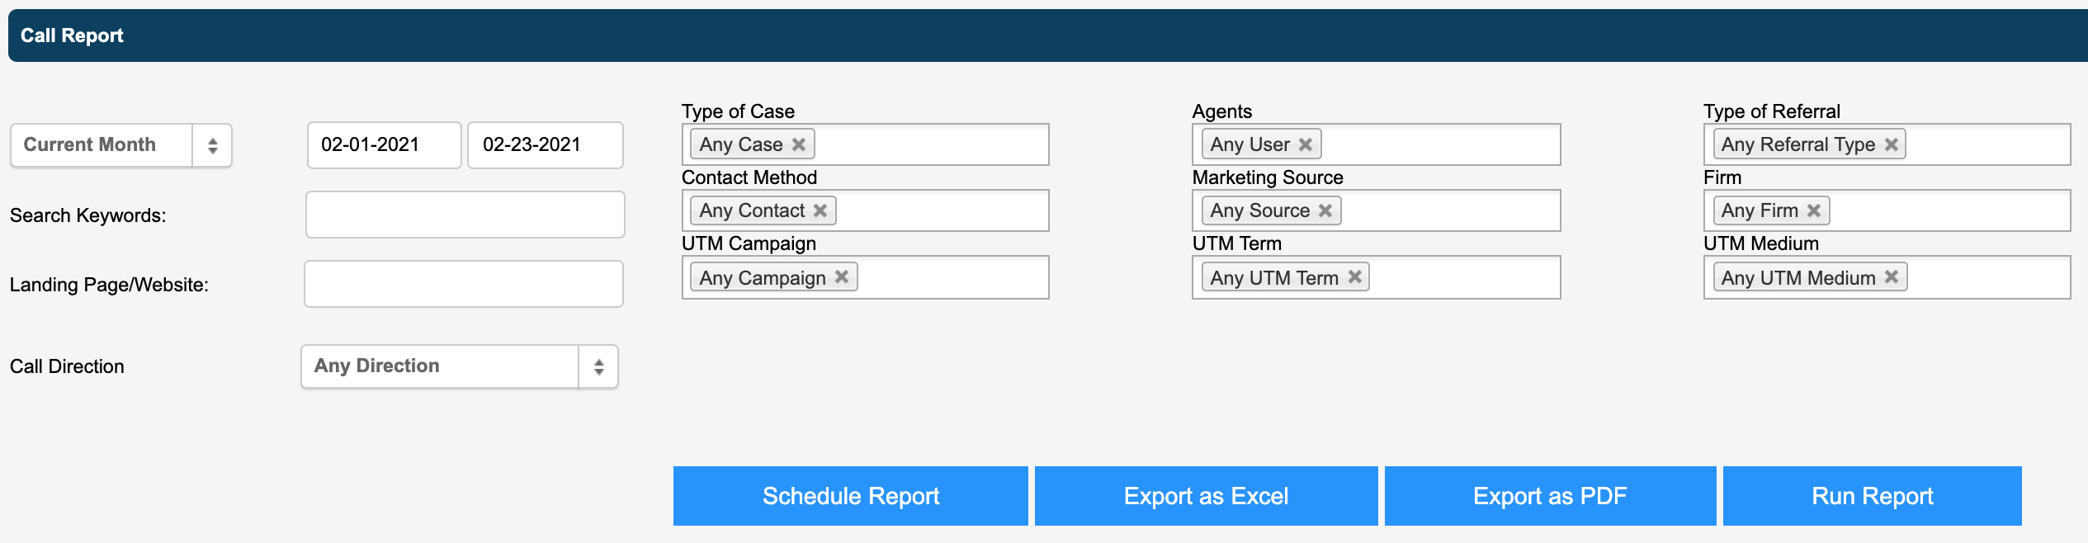Click the start date field 02-01-2021

click(x=384, y=145)
